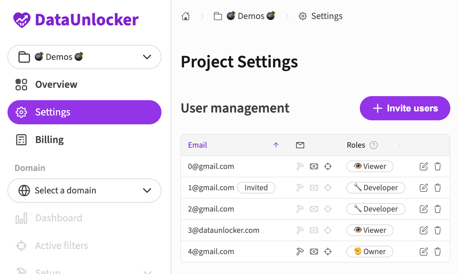
Task: Toggle crosshair notification for 2@gmail.com
Action: pos(328,209)
